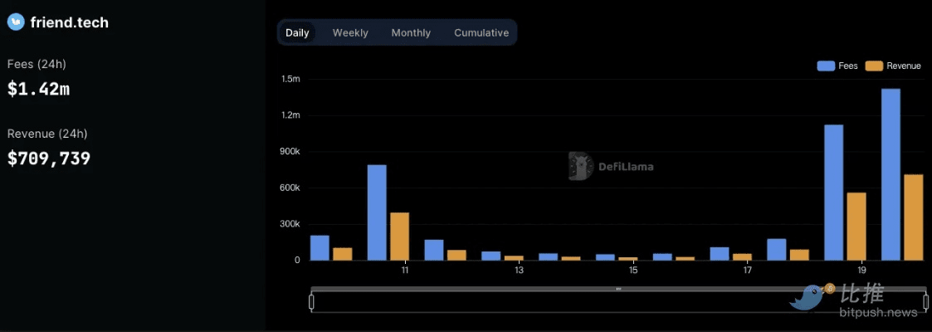The height and width of the screenshot is (332, 932).
Task: Click the center grip of range slider
Action: click(x=618, y=289)
